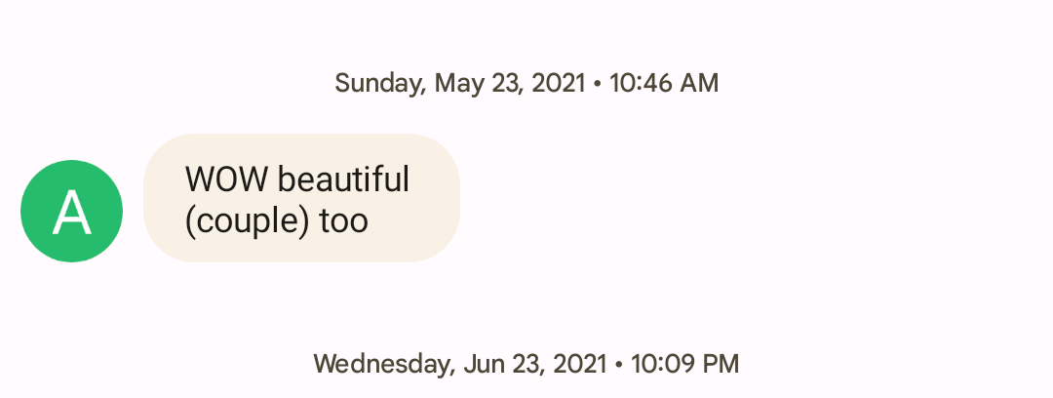Select the "WOW beautiful (couple) too" message bubble
This screenshot has height=398, width=1053.
point(301,198)
